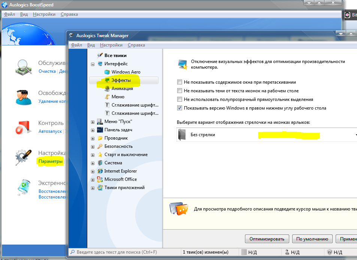Click "1 твик(ов) изменен(ы)" status text
Image resolution: width=357 pixels, height=260 pixels.
pyautogui.click(x=206, y=252)
